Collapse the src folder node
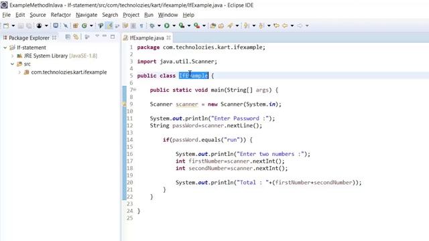 point(12,64)
